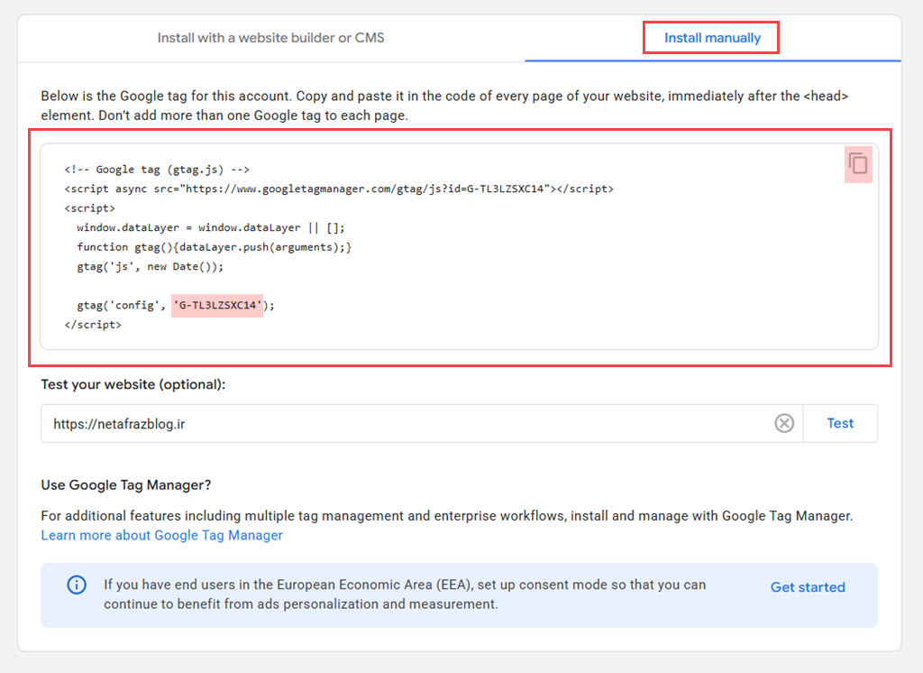Click the Use Google Tag Manager? heading
Viewport: 923px width, 673px height.
(126, 485)
